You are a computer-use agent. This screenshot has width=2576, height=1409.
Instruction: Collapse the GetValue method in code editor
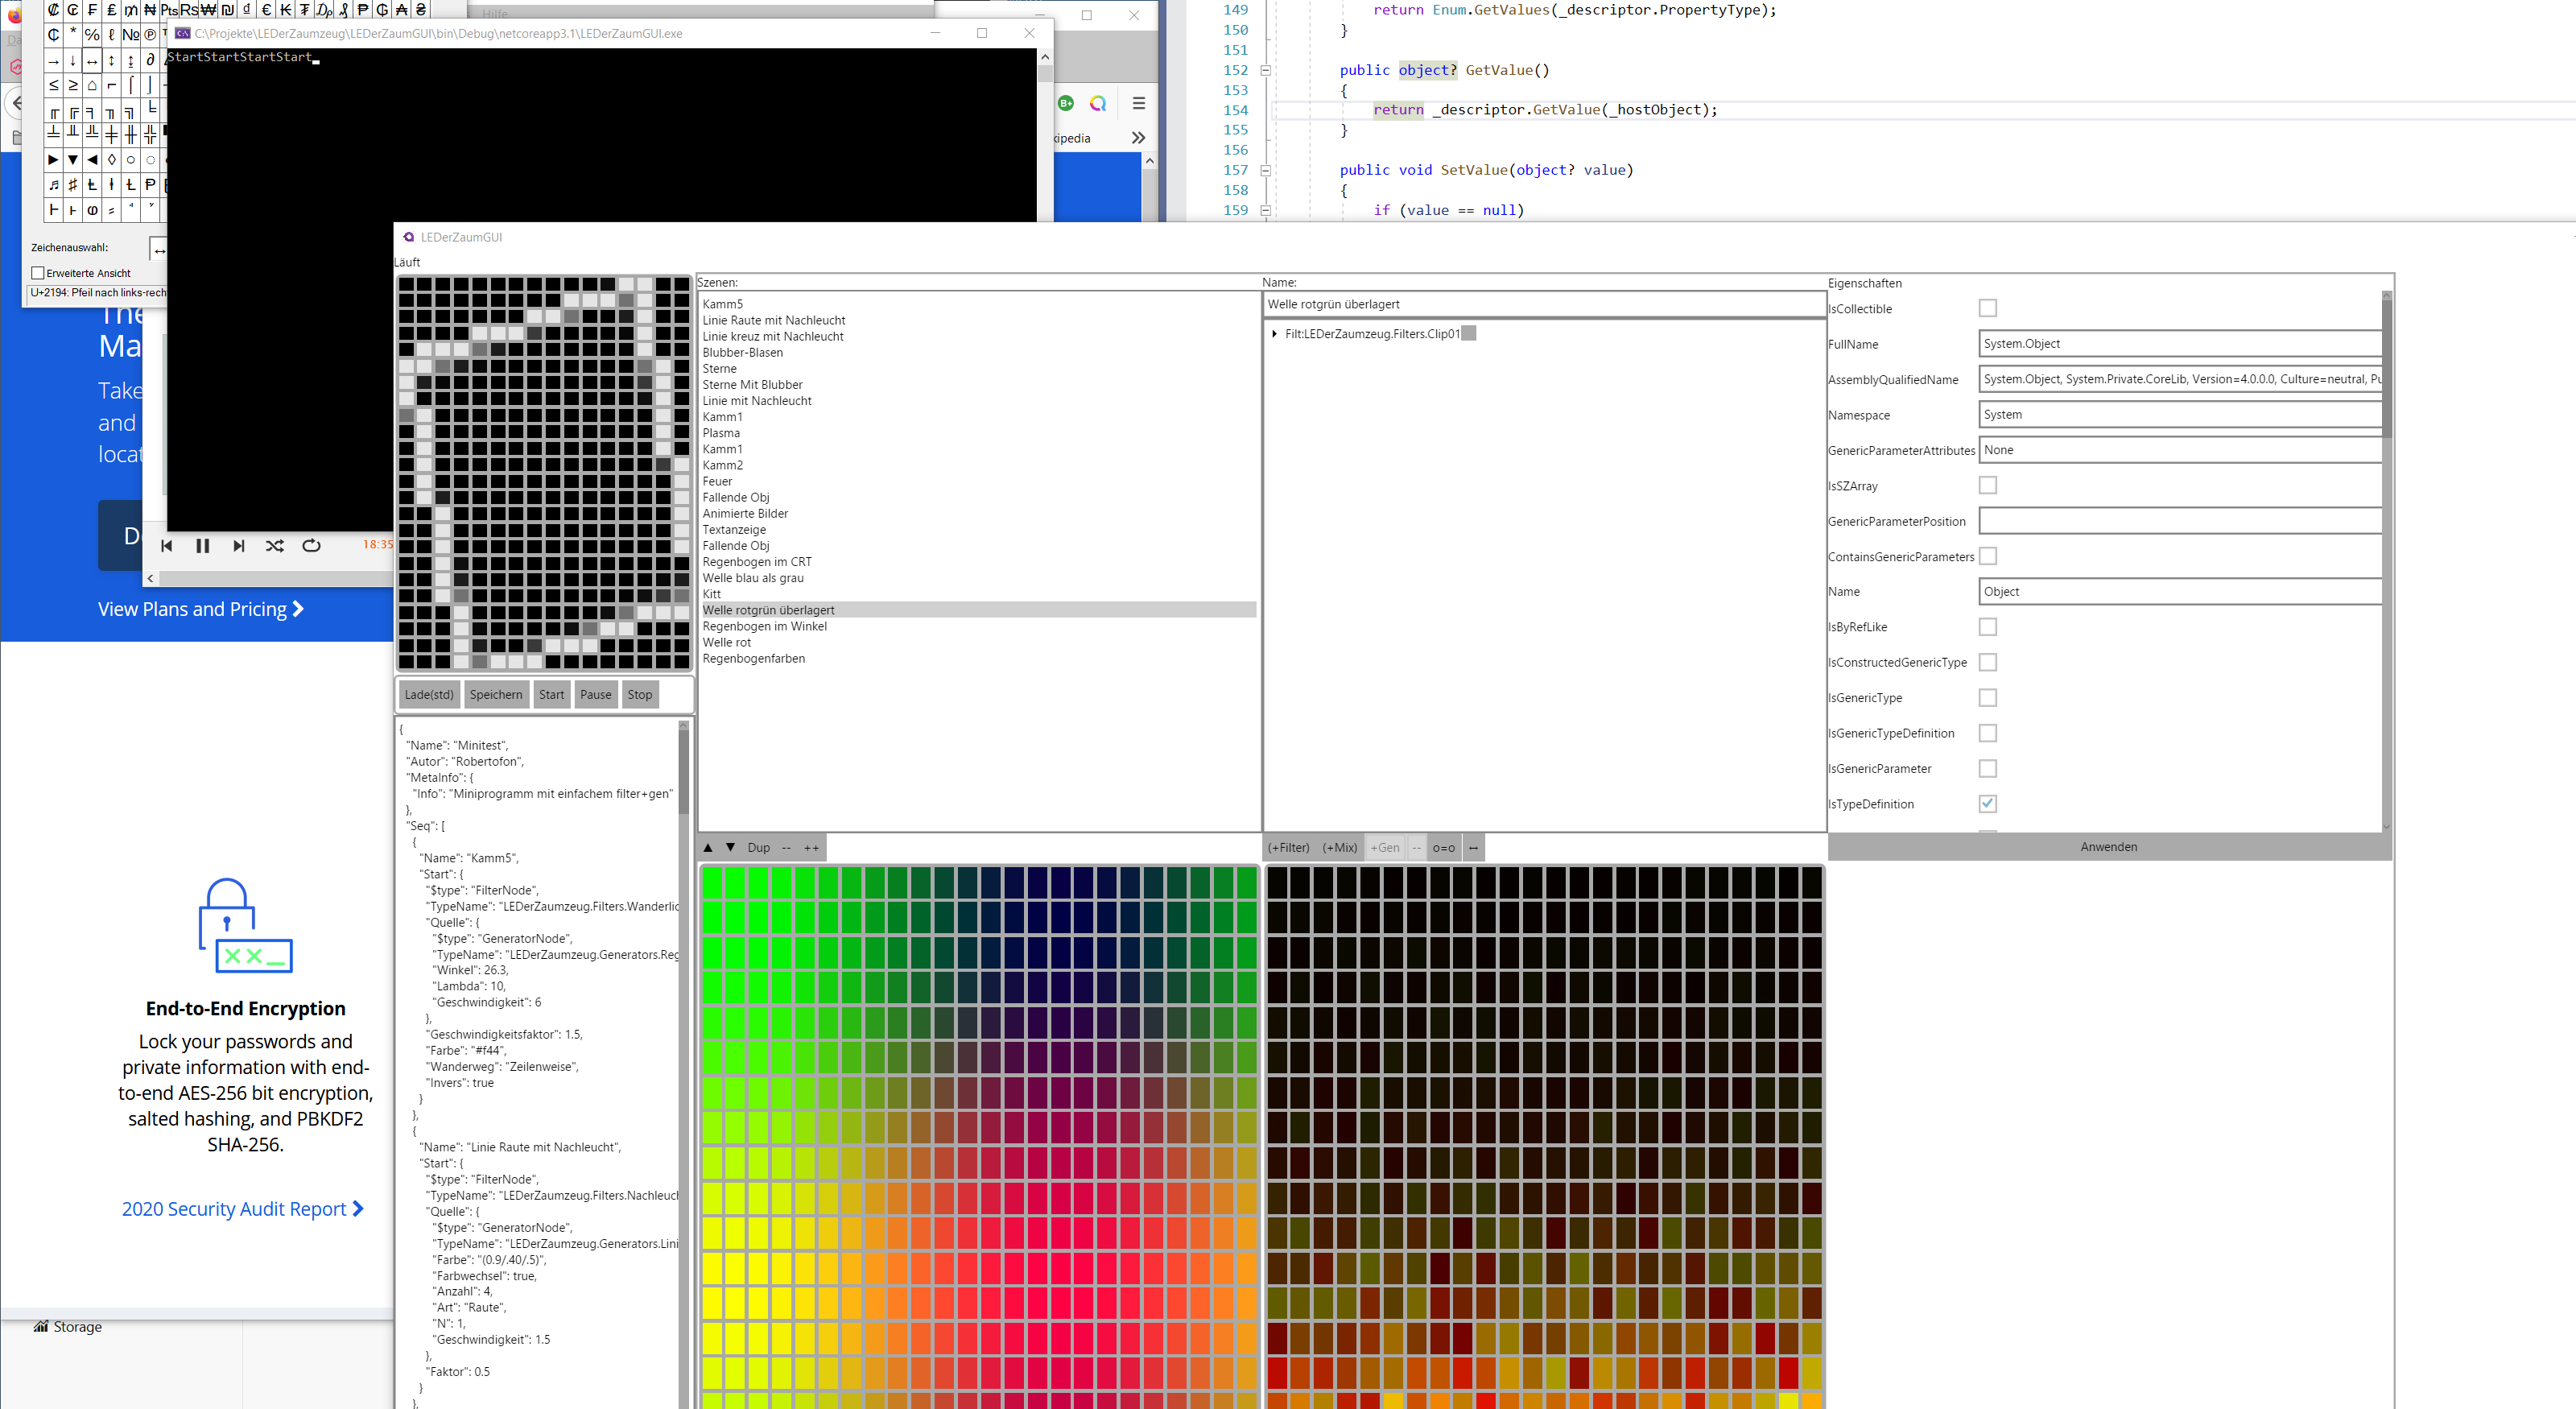[x=1265, y=70]
